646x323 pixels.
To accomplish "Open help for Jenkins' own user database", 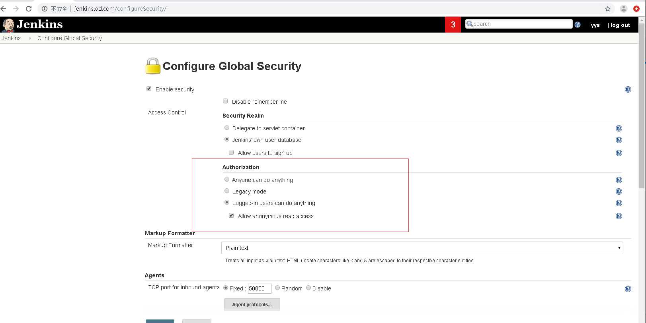I will [x=619, y=140].
